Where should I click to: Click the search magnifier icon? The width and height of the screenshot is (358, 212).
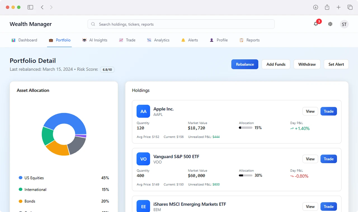pos(93,24)
